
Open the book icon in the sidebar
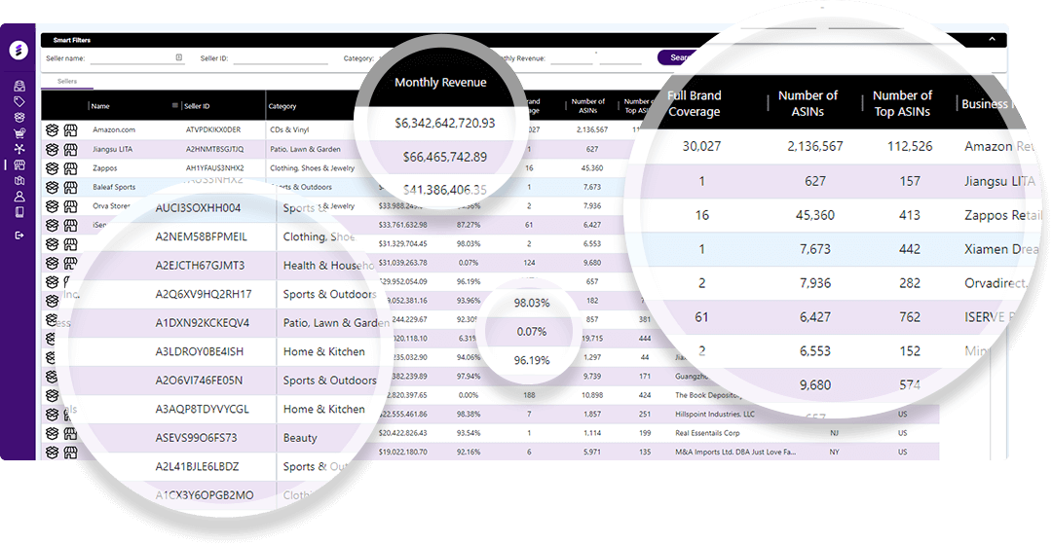coord(19,212)
